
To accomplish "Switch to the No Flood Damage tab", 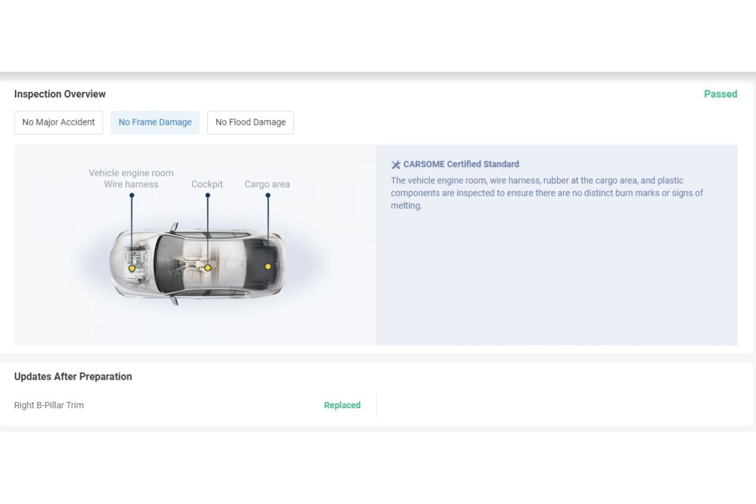I will pyautogui.click(x=250, y=122).
